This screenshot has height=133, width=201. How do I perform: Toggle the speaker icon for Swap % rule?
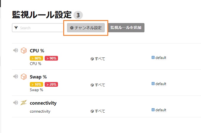[x=16, y=76]
